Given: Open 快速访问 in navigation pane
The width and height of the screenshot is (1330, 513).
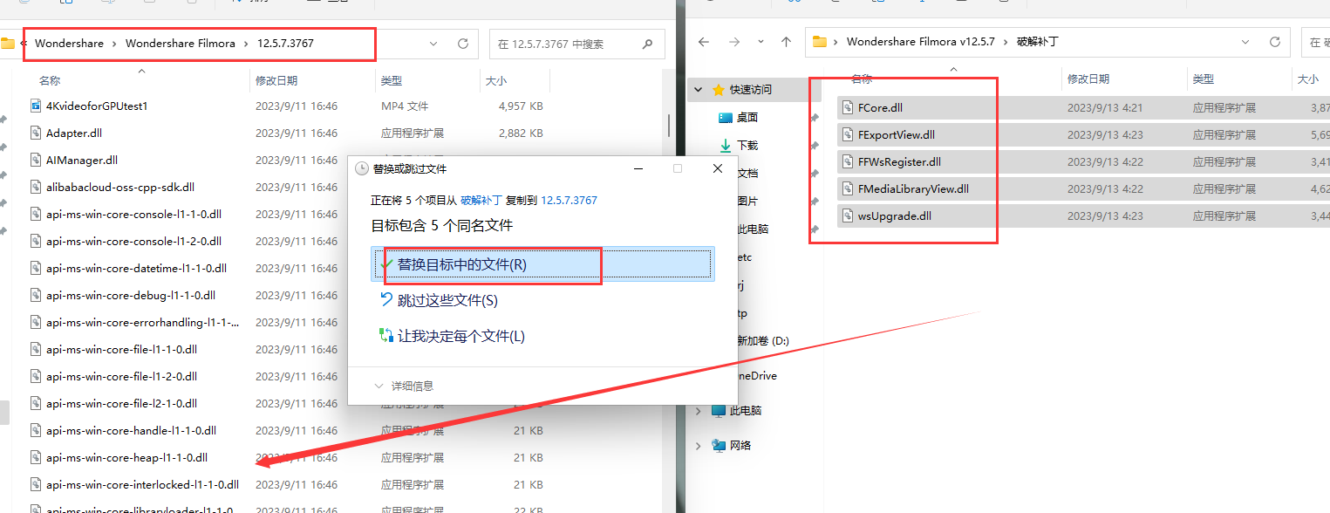Looking at the screenshot, I should pos(751,90).
